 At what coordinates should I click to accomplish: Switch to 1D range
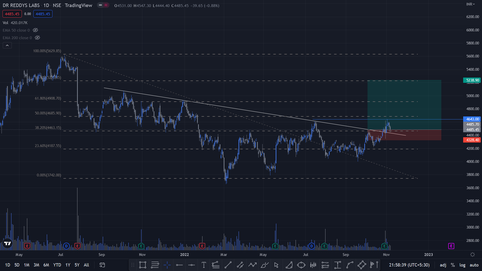8,265
